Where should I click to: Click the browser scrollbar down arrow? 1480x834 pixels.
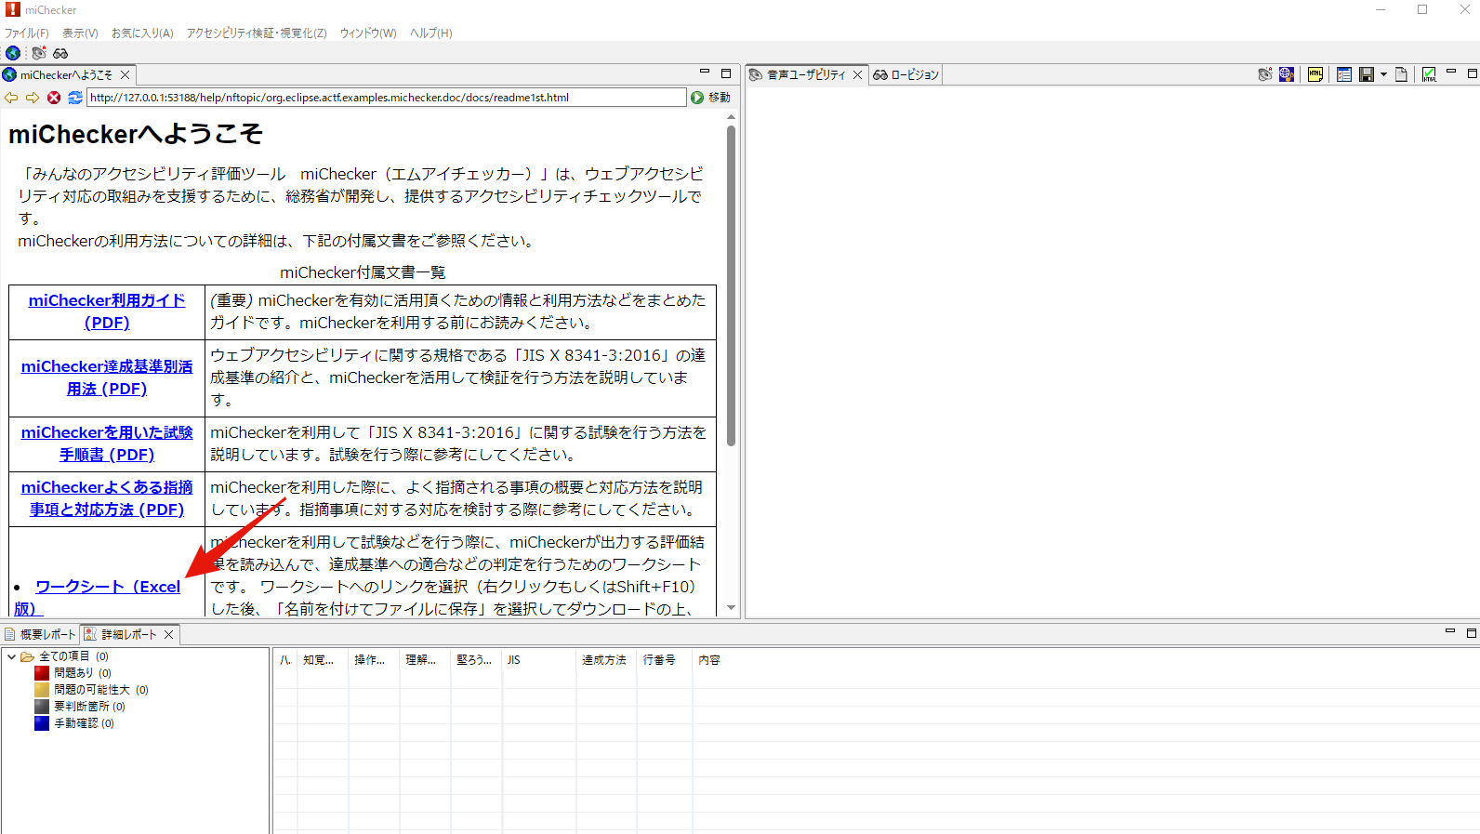click(732, 608)
